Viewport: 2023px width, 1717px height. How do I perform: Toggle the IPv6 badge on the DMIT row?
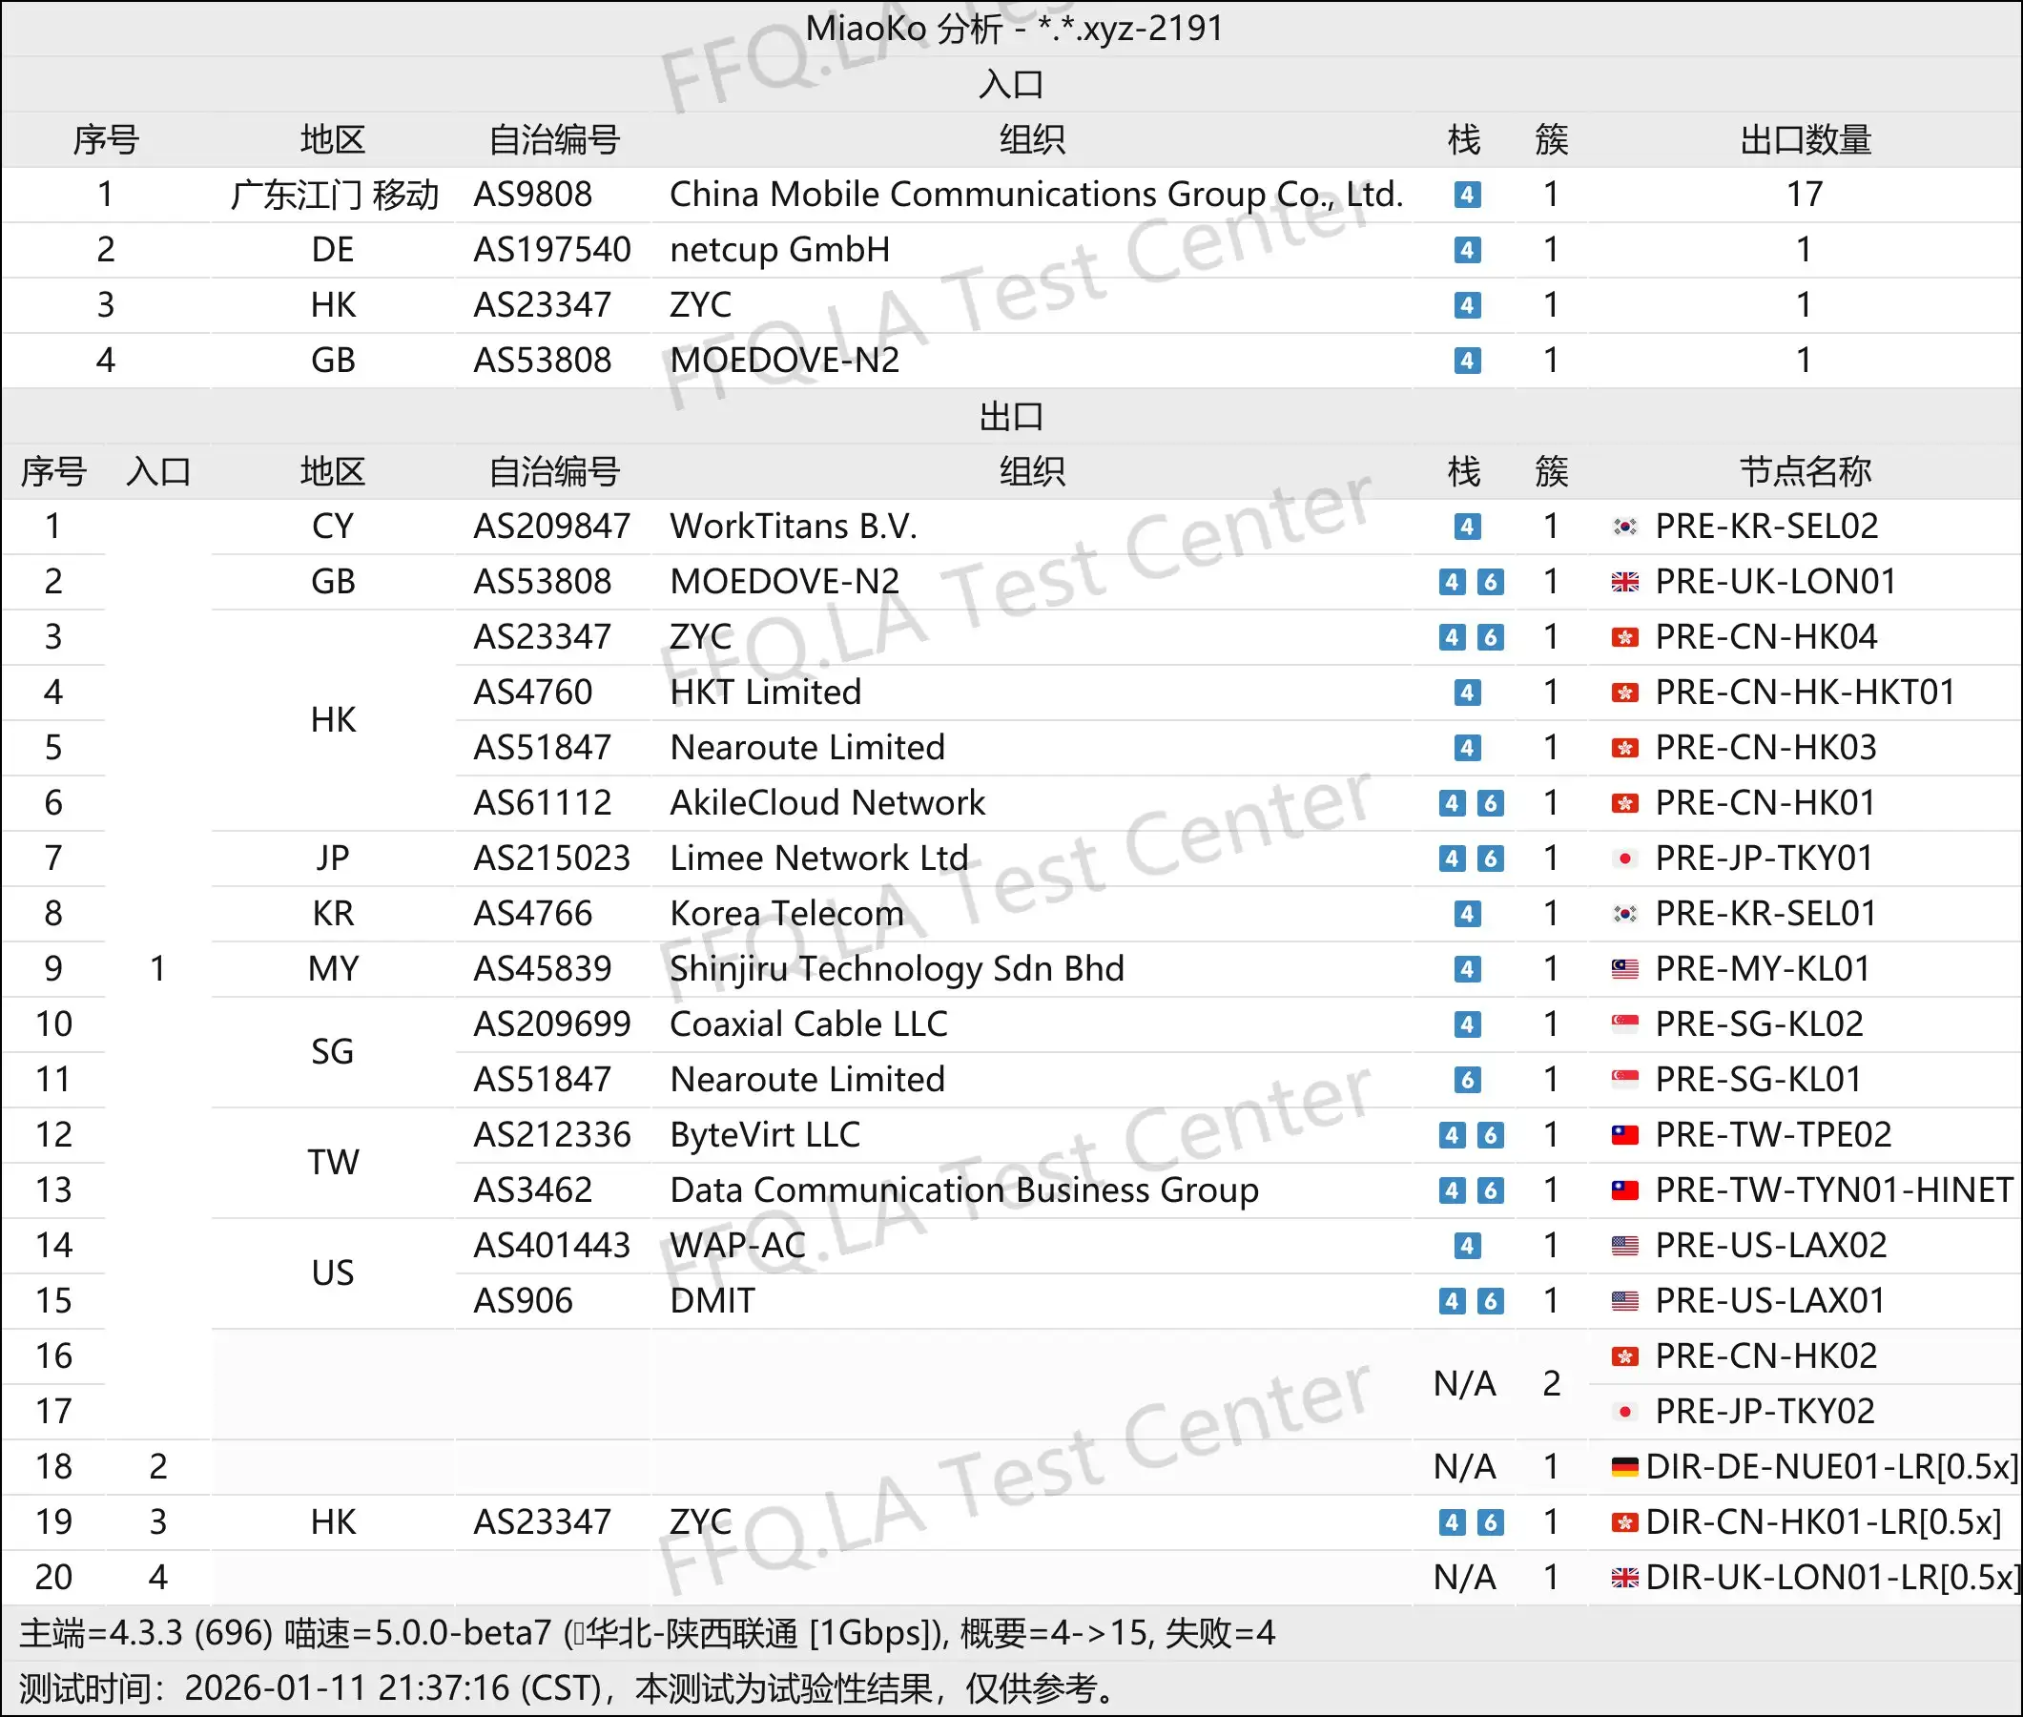tap(1490, 1300)
